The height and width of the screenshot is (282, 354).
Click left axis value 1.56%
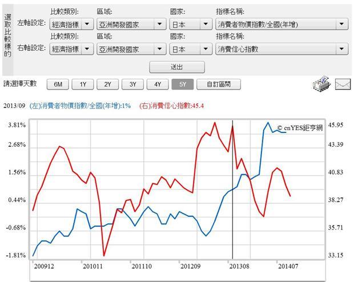17,172
